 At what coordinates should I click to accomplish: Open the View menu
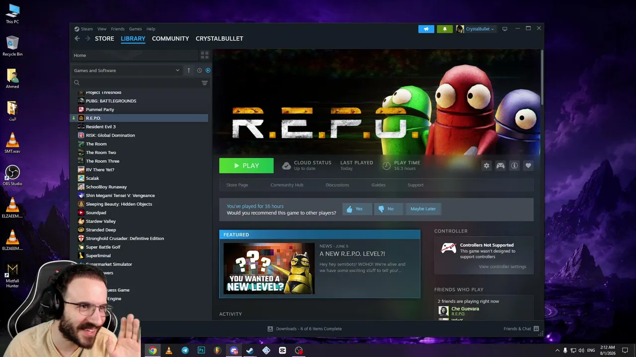[x=102, y=29]
